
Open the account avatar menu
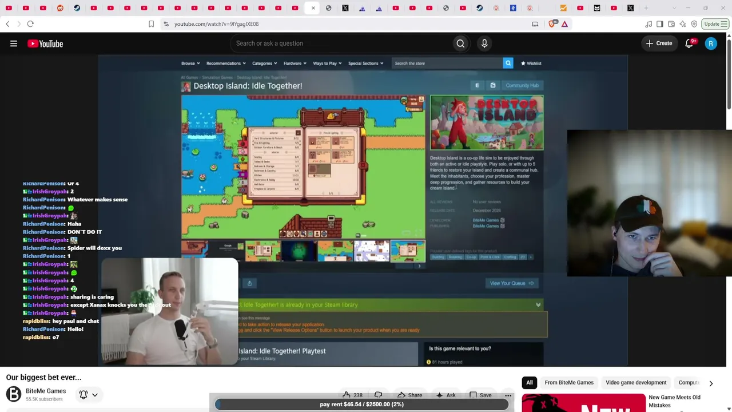[711, 43]
